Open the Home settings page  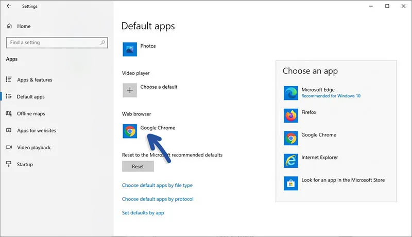[23, 26]
